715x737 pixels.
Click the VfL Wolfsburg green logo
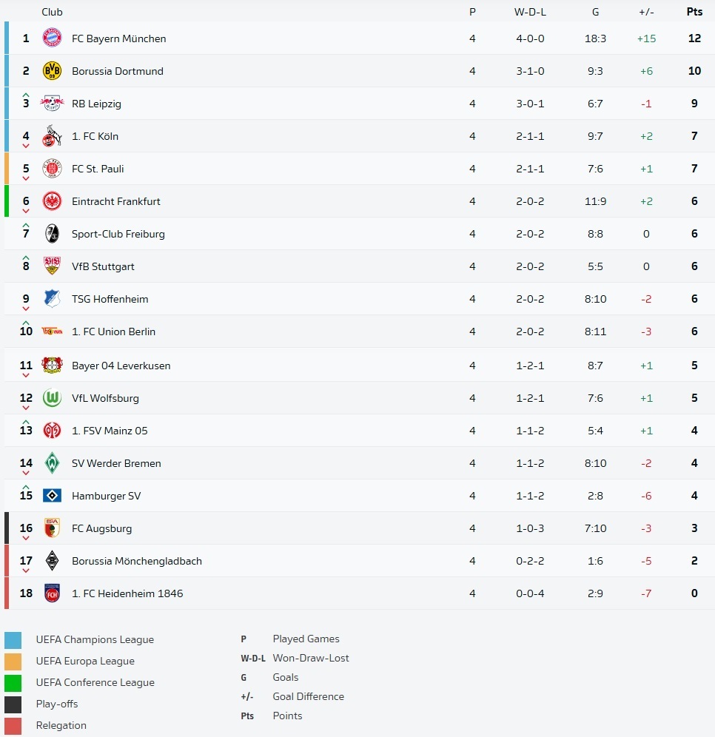coord(52,398)
